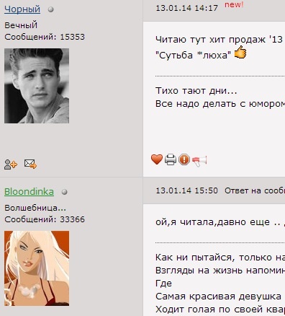
Task: Click the 13.01.14 14:17 post timestamp
Action: pos(186,8)
